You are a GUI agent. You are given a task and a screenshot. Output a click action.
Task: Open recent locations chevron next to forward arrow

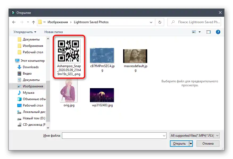point(28,22)
